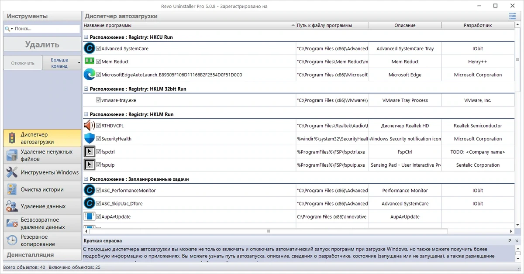Click the RTHDVCPL speaker icon
Screen dimensions: 524x274
[89, 126]
